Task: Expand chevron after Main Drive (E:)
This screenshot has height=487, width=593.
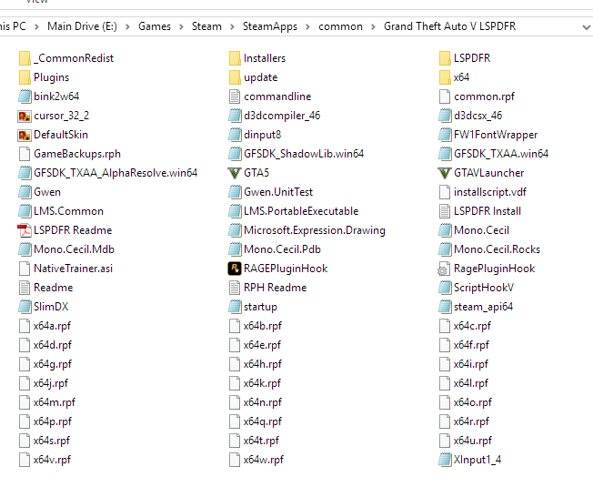Action: pos(128,27)
